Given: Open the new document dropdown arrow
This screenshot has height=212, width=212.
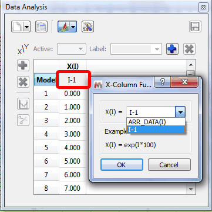Looking at the screenshot, I should tap(27, 26).
